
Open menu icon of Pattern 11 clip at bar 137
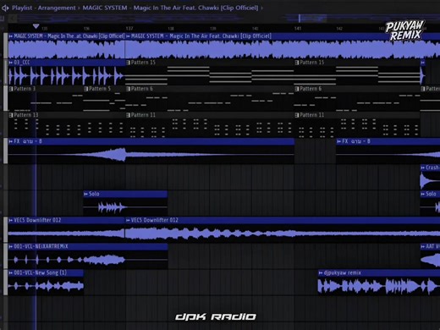point(128,115)
